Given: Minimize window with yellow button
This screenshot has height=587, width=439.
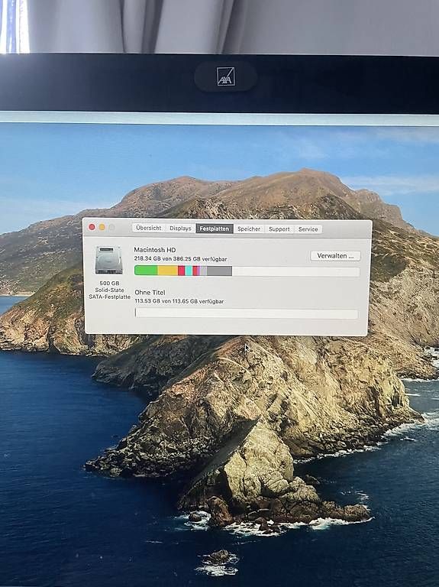Looking at the screenshot, I should coord(102,227).
